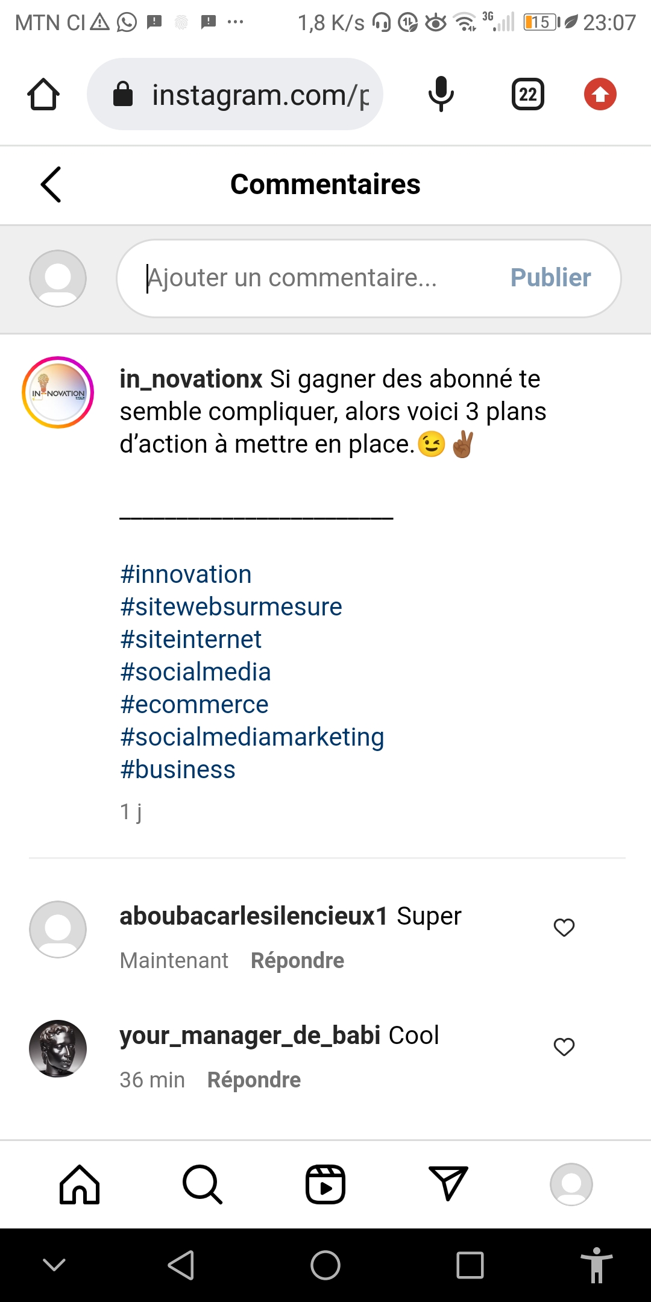Reply to aboubacarlesilencieux1's comment
The width and height of the screenshot is (651, 1302).
tap(297, 960)
